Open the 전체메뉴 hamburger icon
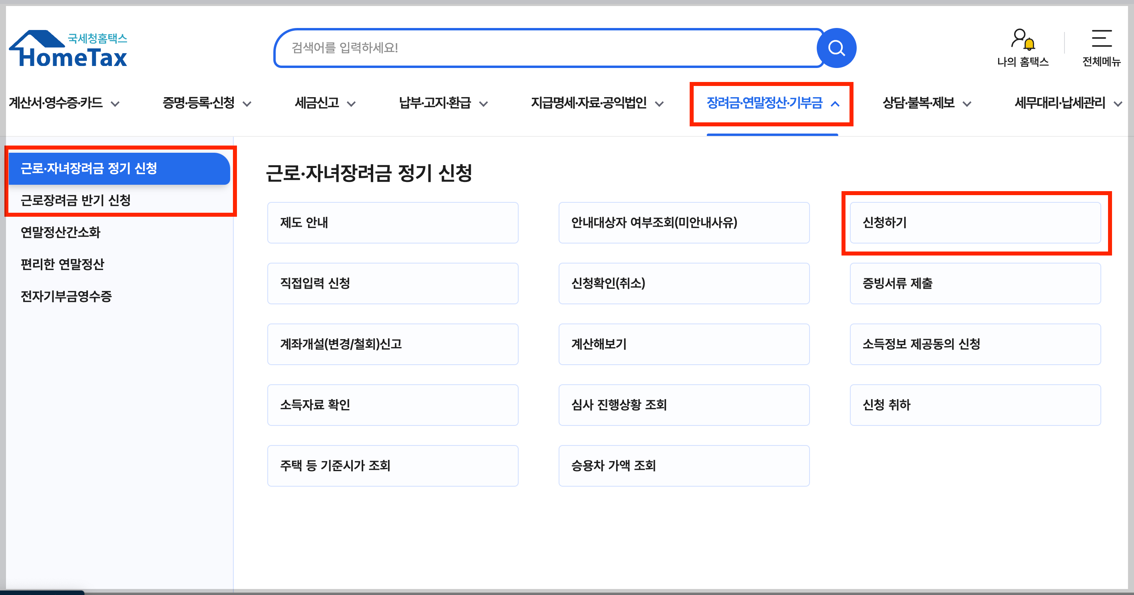Screen dimensions: 1134x595 click(x=1101, y=39)
